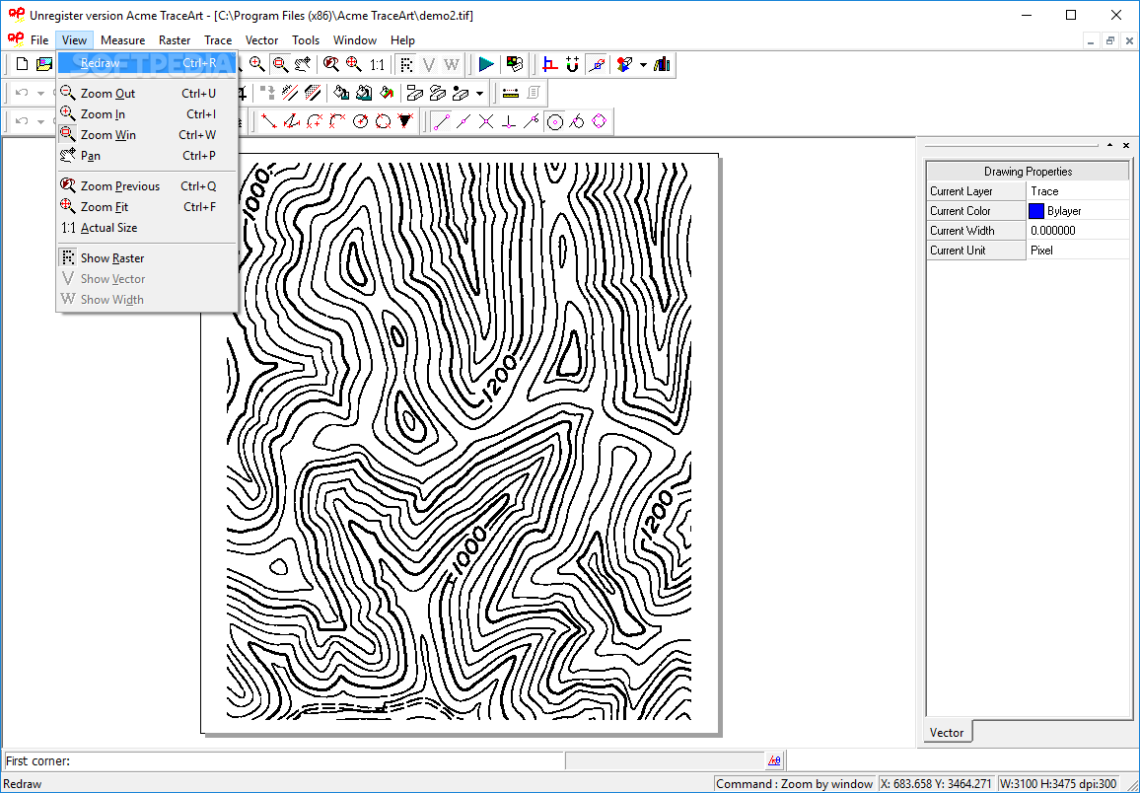1140x793 pixels.
Task: Select the second arc drawing tool
Action: pyautogui.click(x=337, y=121)
